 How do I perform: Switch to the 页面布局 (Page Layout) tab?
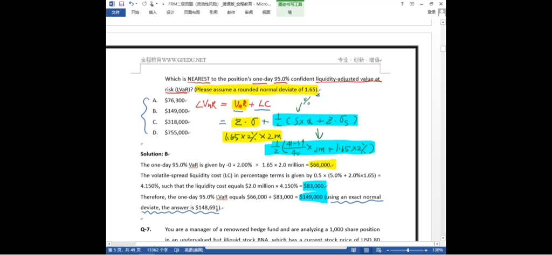pyautogui.click(x=191, y=12)
